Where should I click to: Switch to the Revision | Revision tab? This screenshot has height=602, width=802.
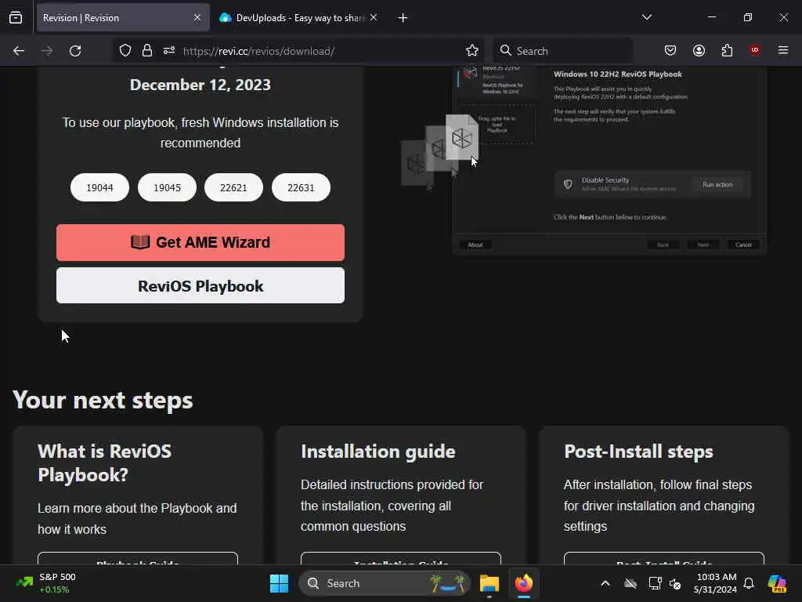point(123,18)
